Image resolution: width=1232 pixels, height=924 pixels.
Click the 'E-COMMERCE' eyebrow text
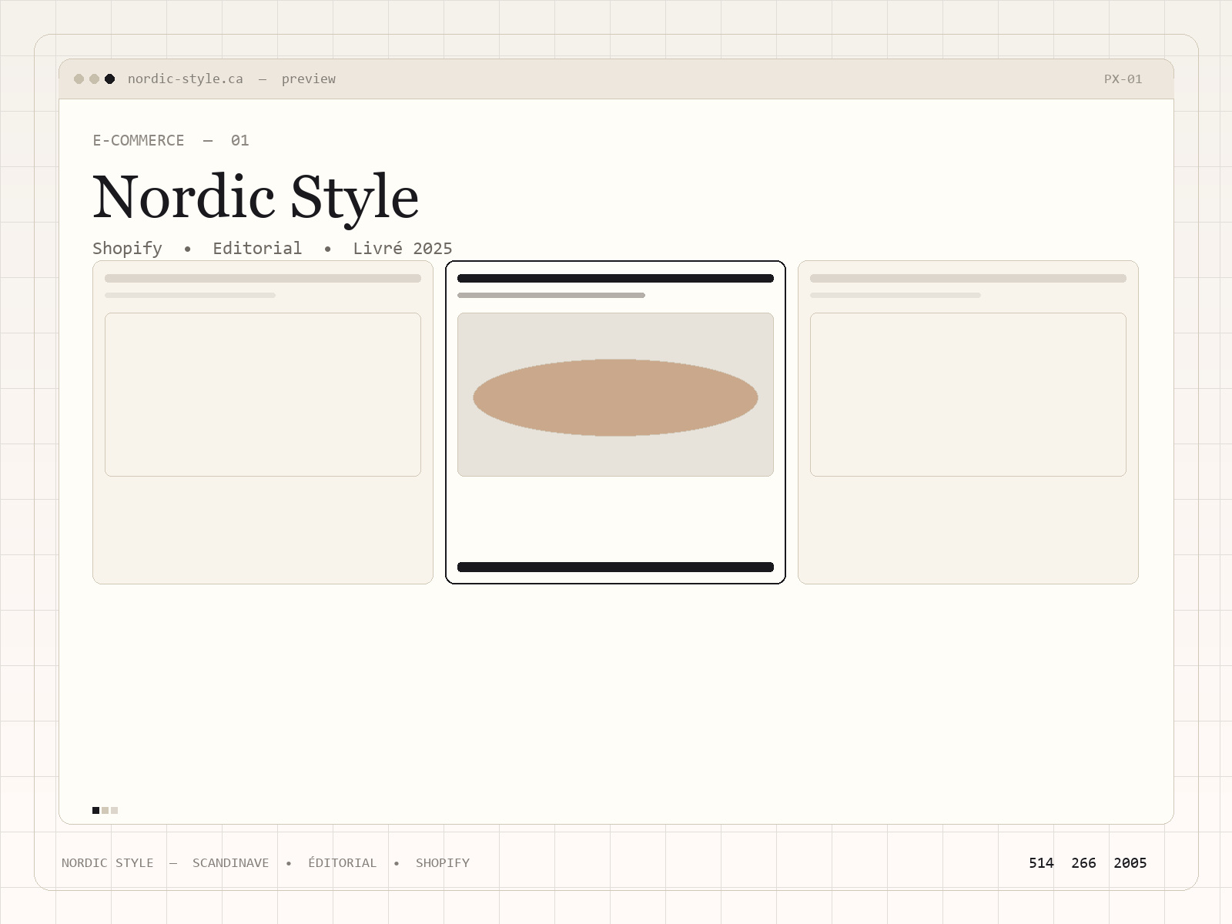(139, 140)
